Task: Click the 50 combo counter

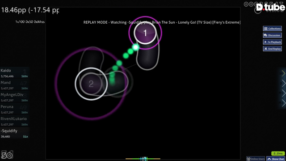Action: click(7, 155)
